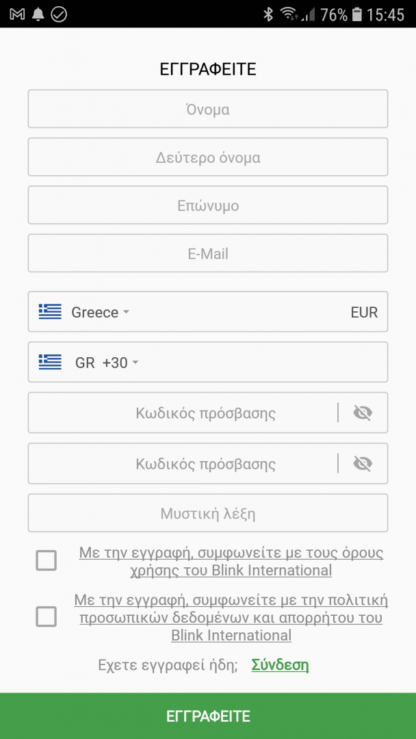Screen dimensions: 416x739
Task: Tap the Bluetooth icon in status bar
Action: (268, 14)
